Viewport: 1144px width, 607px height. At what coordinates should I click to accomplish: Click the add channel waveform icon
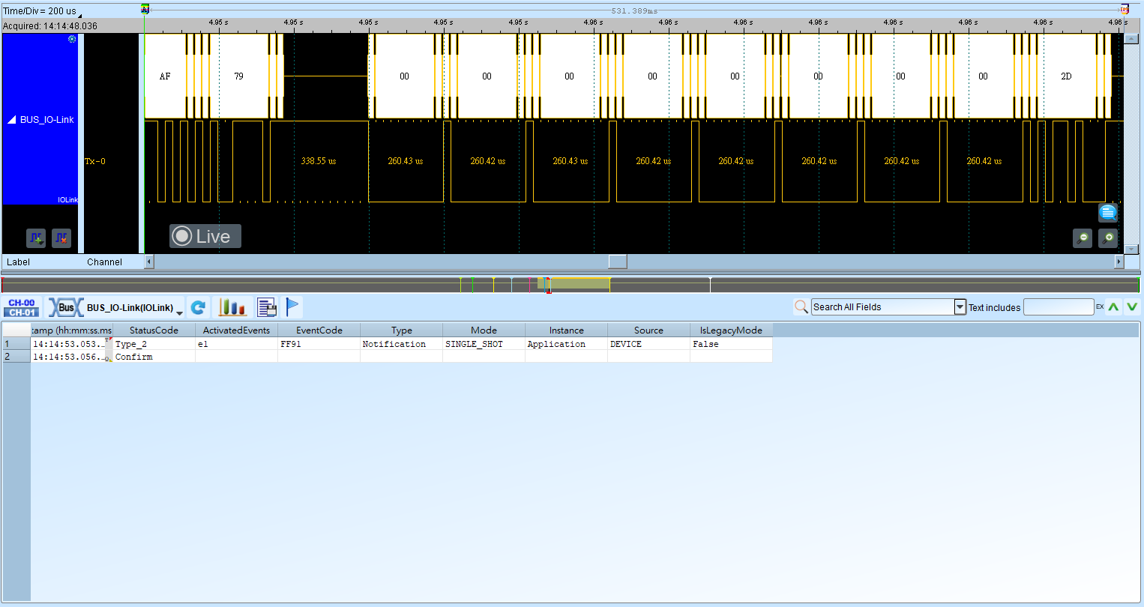36,238
